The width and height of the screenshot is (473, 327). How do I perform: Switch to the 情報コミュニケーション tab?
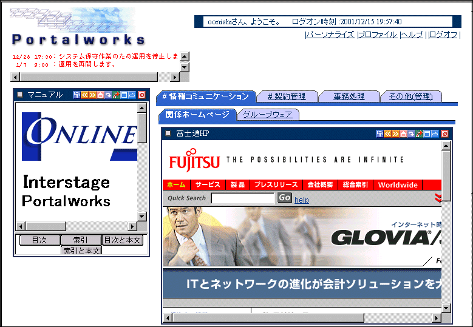(x=206, y=96)
